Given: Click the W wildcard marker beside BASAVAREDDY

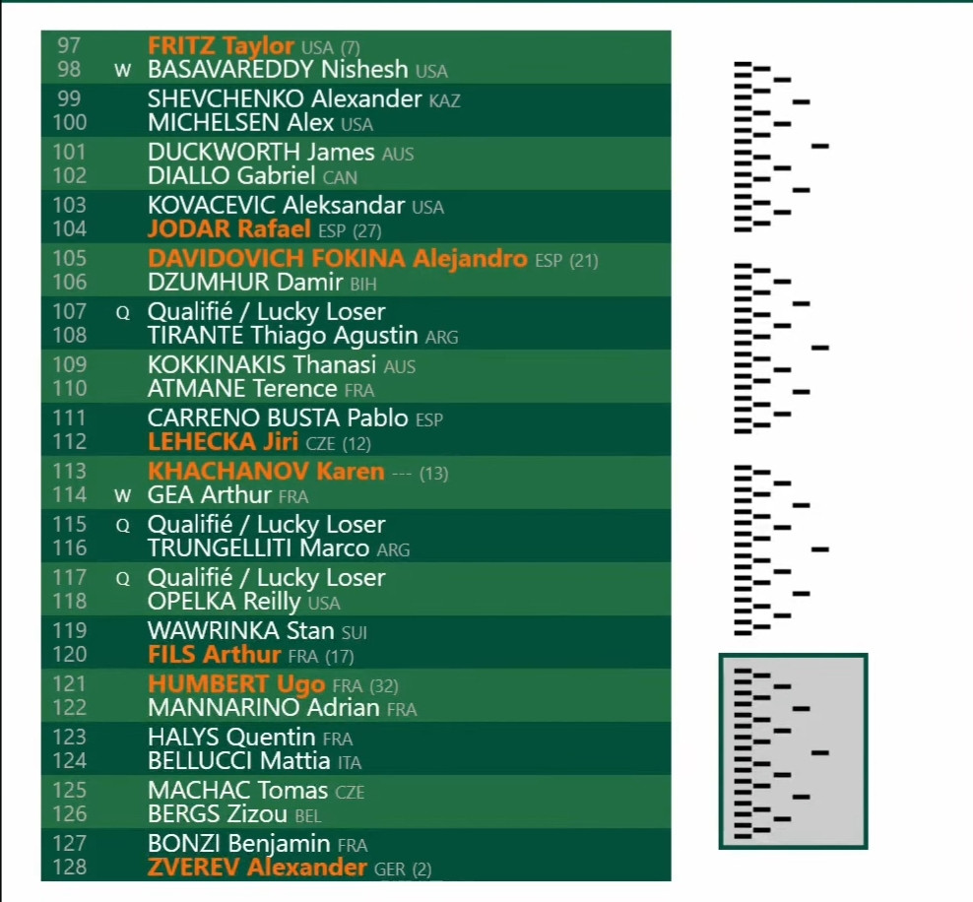Looking at the screenshot, I should [x=123, y=71].
